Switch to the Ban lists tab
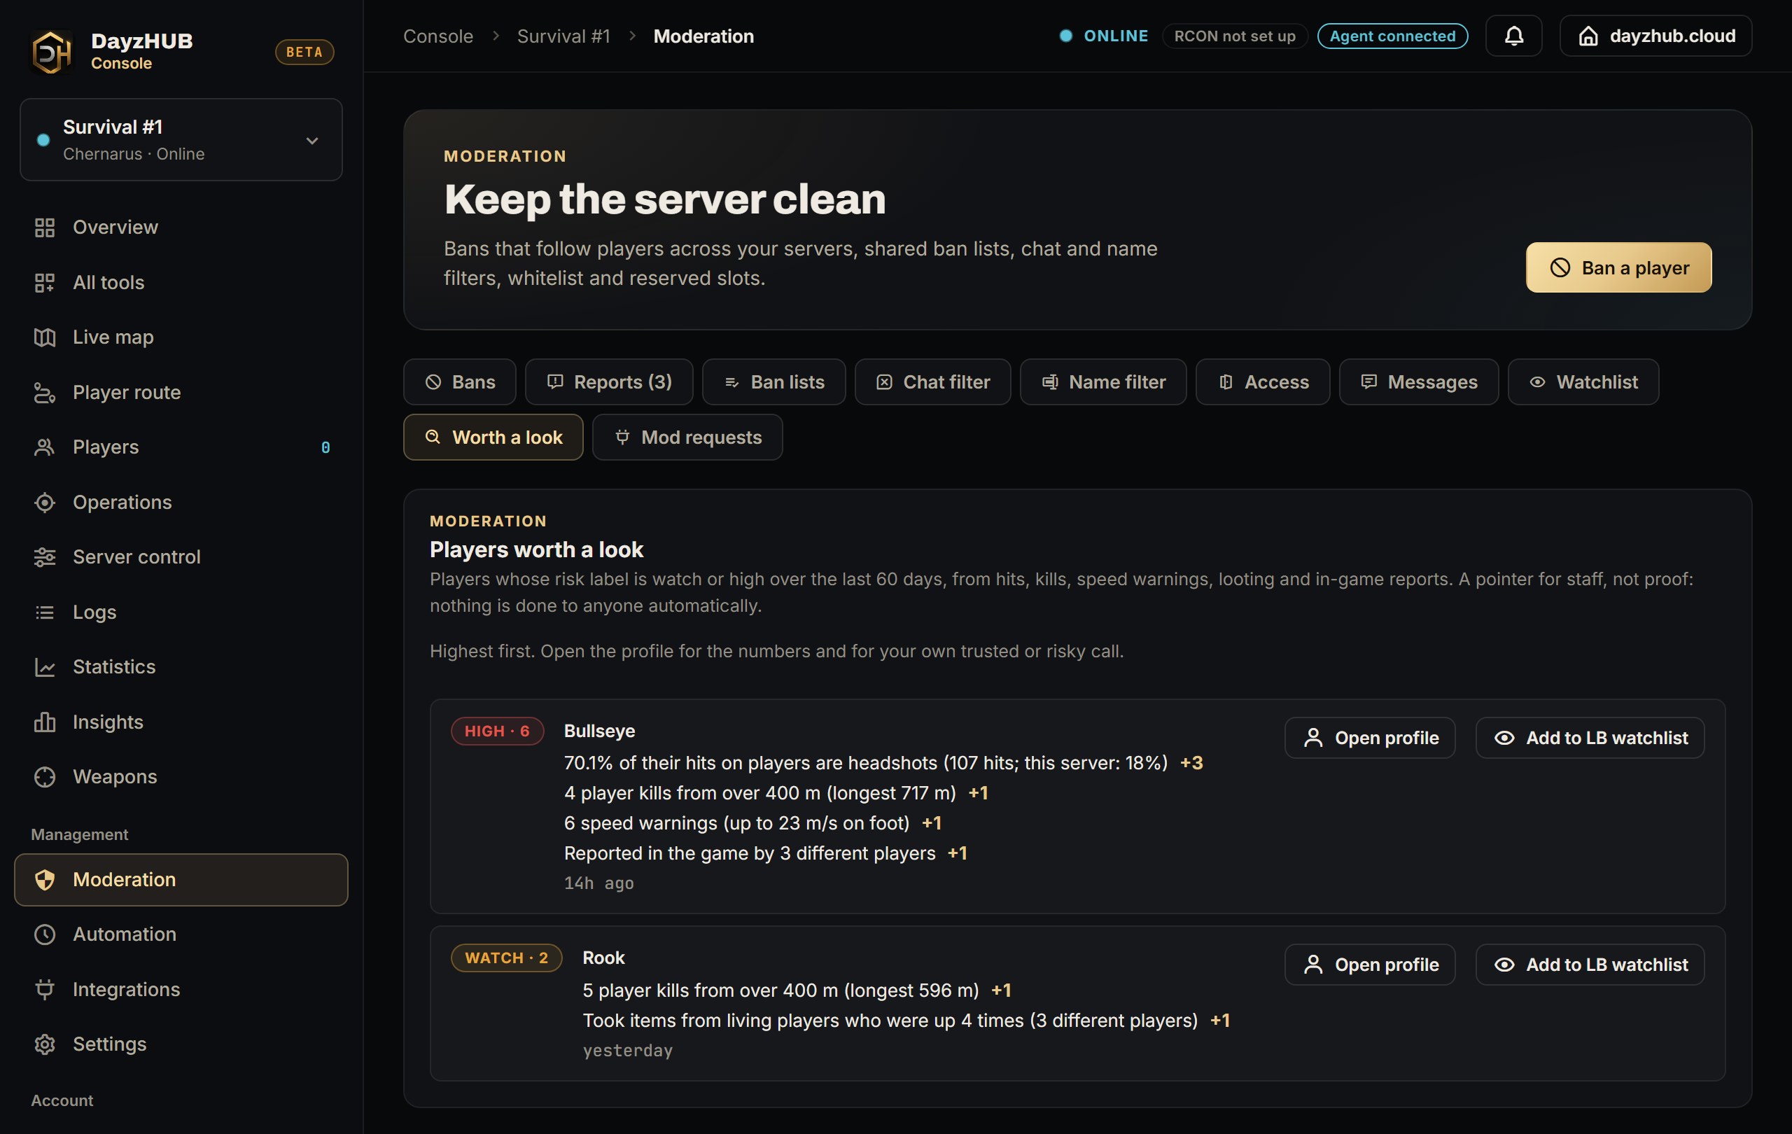 tap(773, 381)
